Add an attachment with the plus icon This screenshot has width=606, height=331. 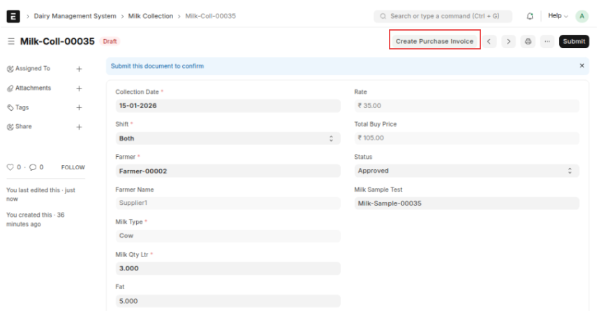pyautogui.click(x=79, y=88)
